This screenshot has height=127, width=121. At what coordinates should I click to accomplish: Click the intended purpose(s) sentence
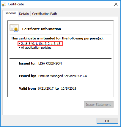[57, 38]
